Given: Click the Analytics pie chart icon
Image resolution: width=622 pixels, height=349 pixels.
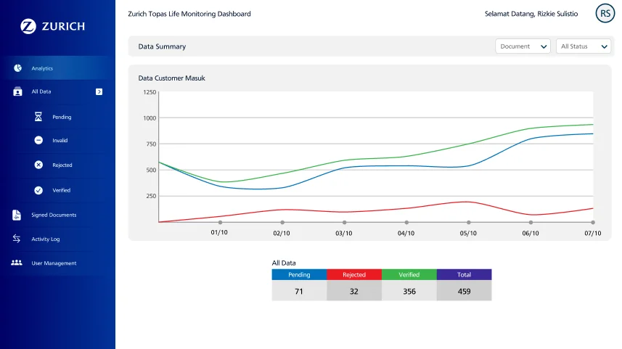Looking at the screenshot, I should (18, 68).
